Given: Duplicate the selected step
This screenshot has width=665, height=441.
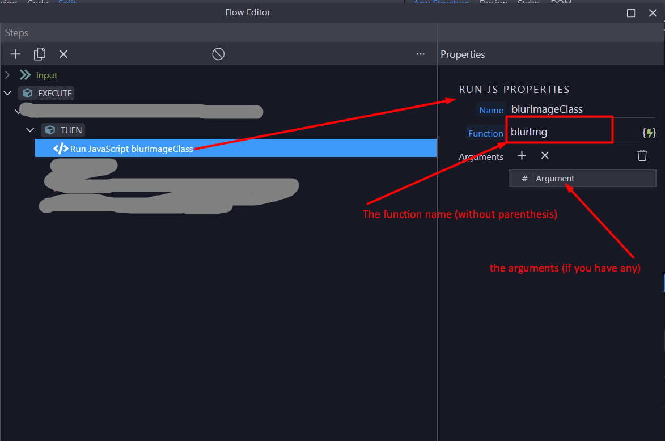Looking at the screenshot, I should 40,54.
